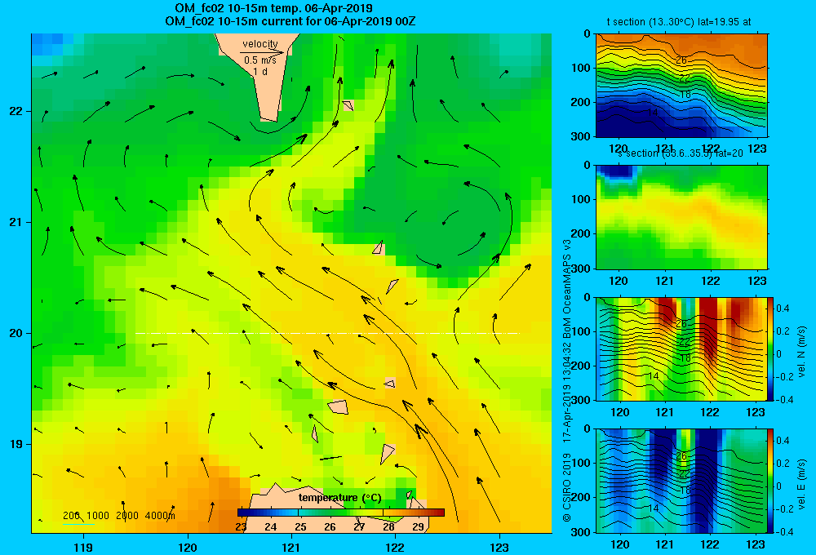Click the '14' contour label in t section
Viewport: 816px width, 555px height.
pyautogui.click(x=653, y=113)
